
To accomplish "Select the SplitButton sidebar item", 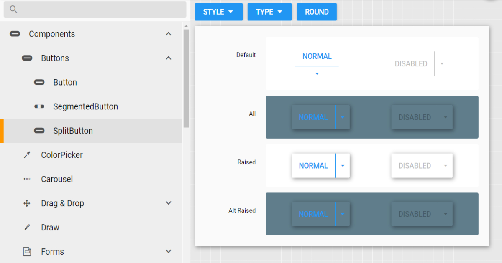I will 91,131.
